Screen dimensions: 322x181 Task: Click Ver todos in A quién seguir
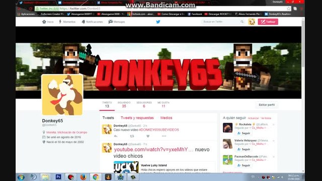(266, 118)
